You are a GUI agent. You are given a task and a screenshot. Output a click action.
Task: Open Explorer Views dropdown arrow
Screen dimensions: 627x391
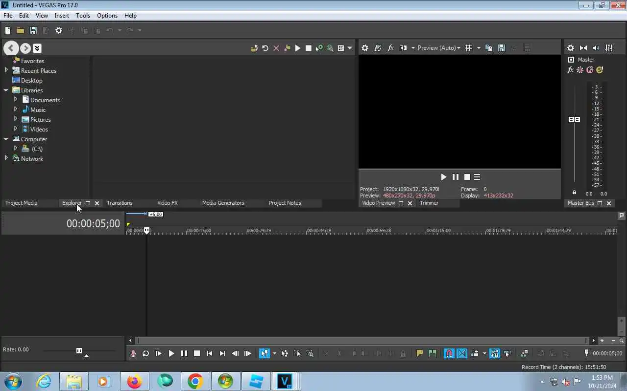coord(349,48)
